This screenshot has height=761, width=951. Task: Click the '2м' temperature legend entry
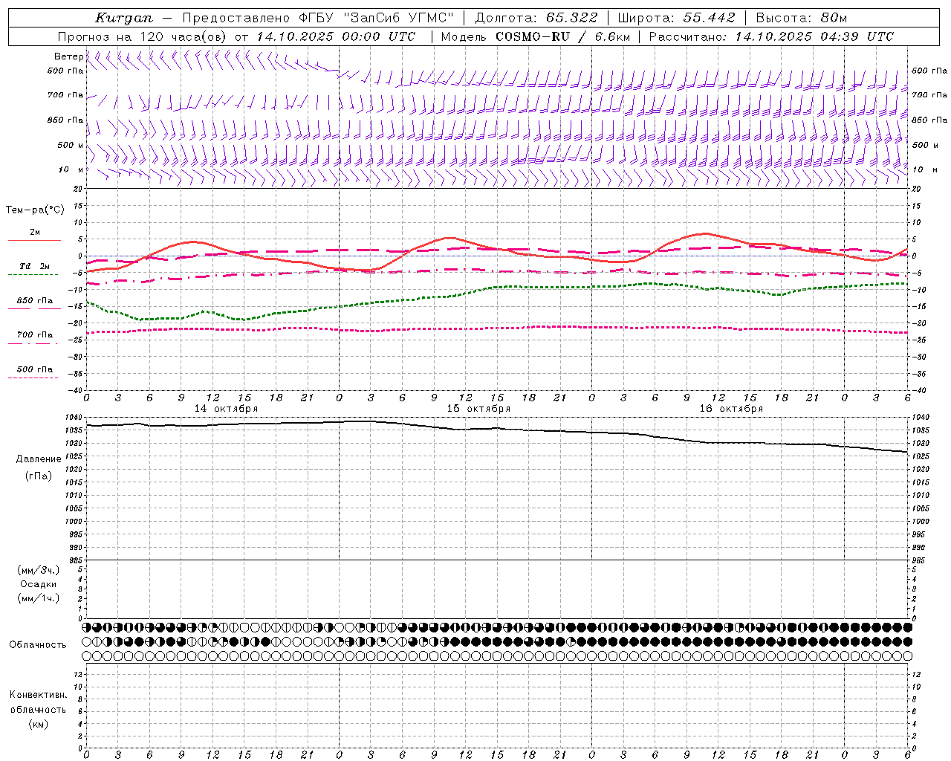point(35,233)
